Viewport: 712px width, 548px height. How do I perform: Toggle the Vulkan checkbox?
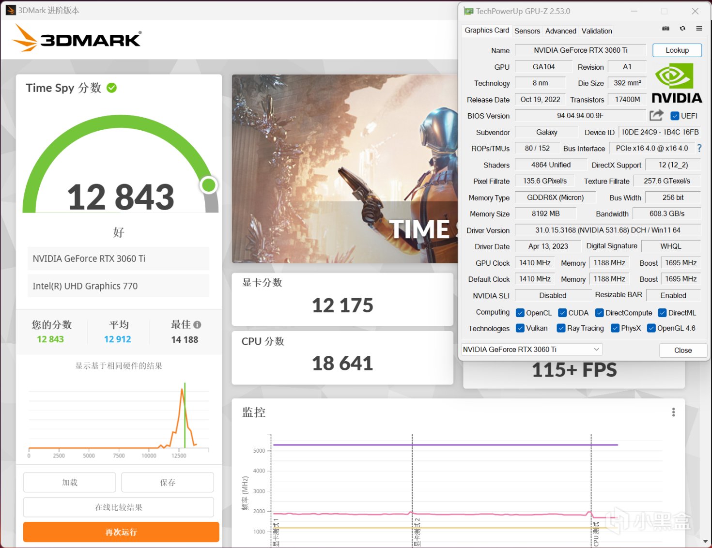[x=520, y=328]
